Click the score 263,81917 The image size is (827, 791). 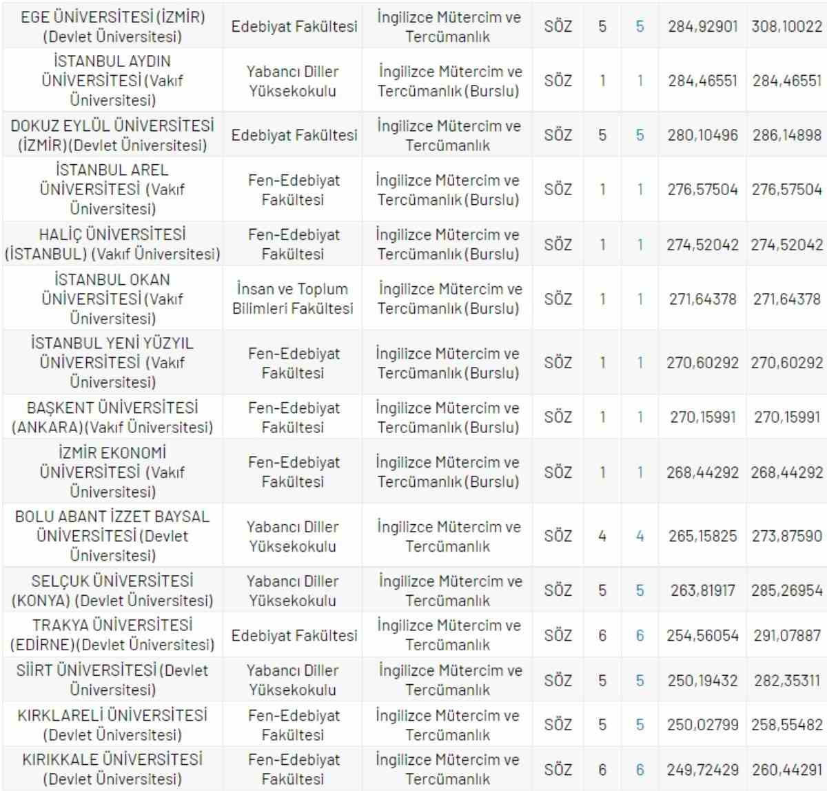(702, 590)
